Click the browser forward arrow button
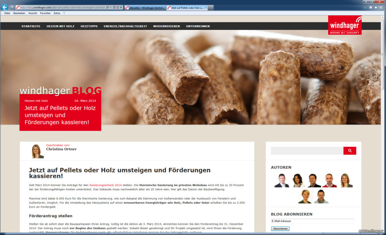This screenshot has height=235, width=386. 12,7
